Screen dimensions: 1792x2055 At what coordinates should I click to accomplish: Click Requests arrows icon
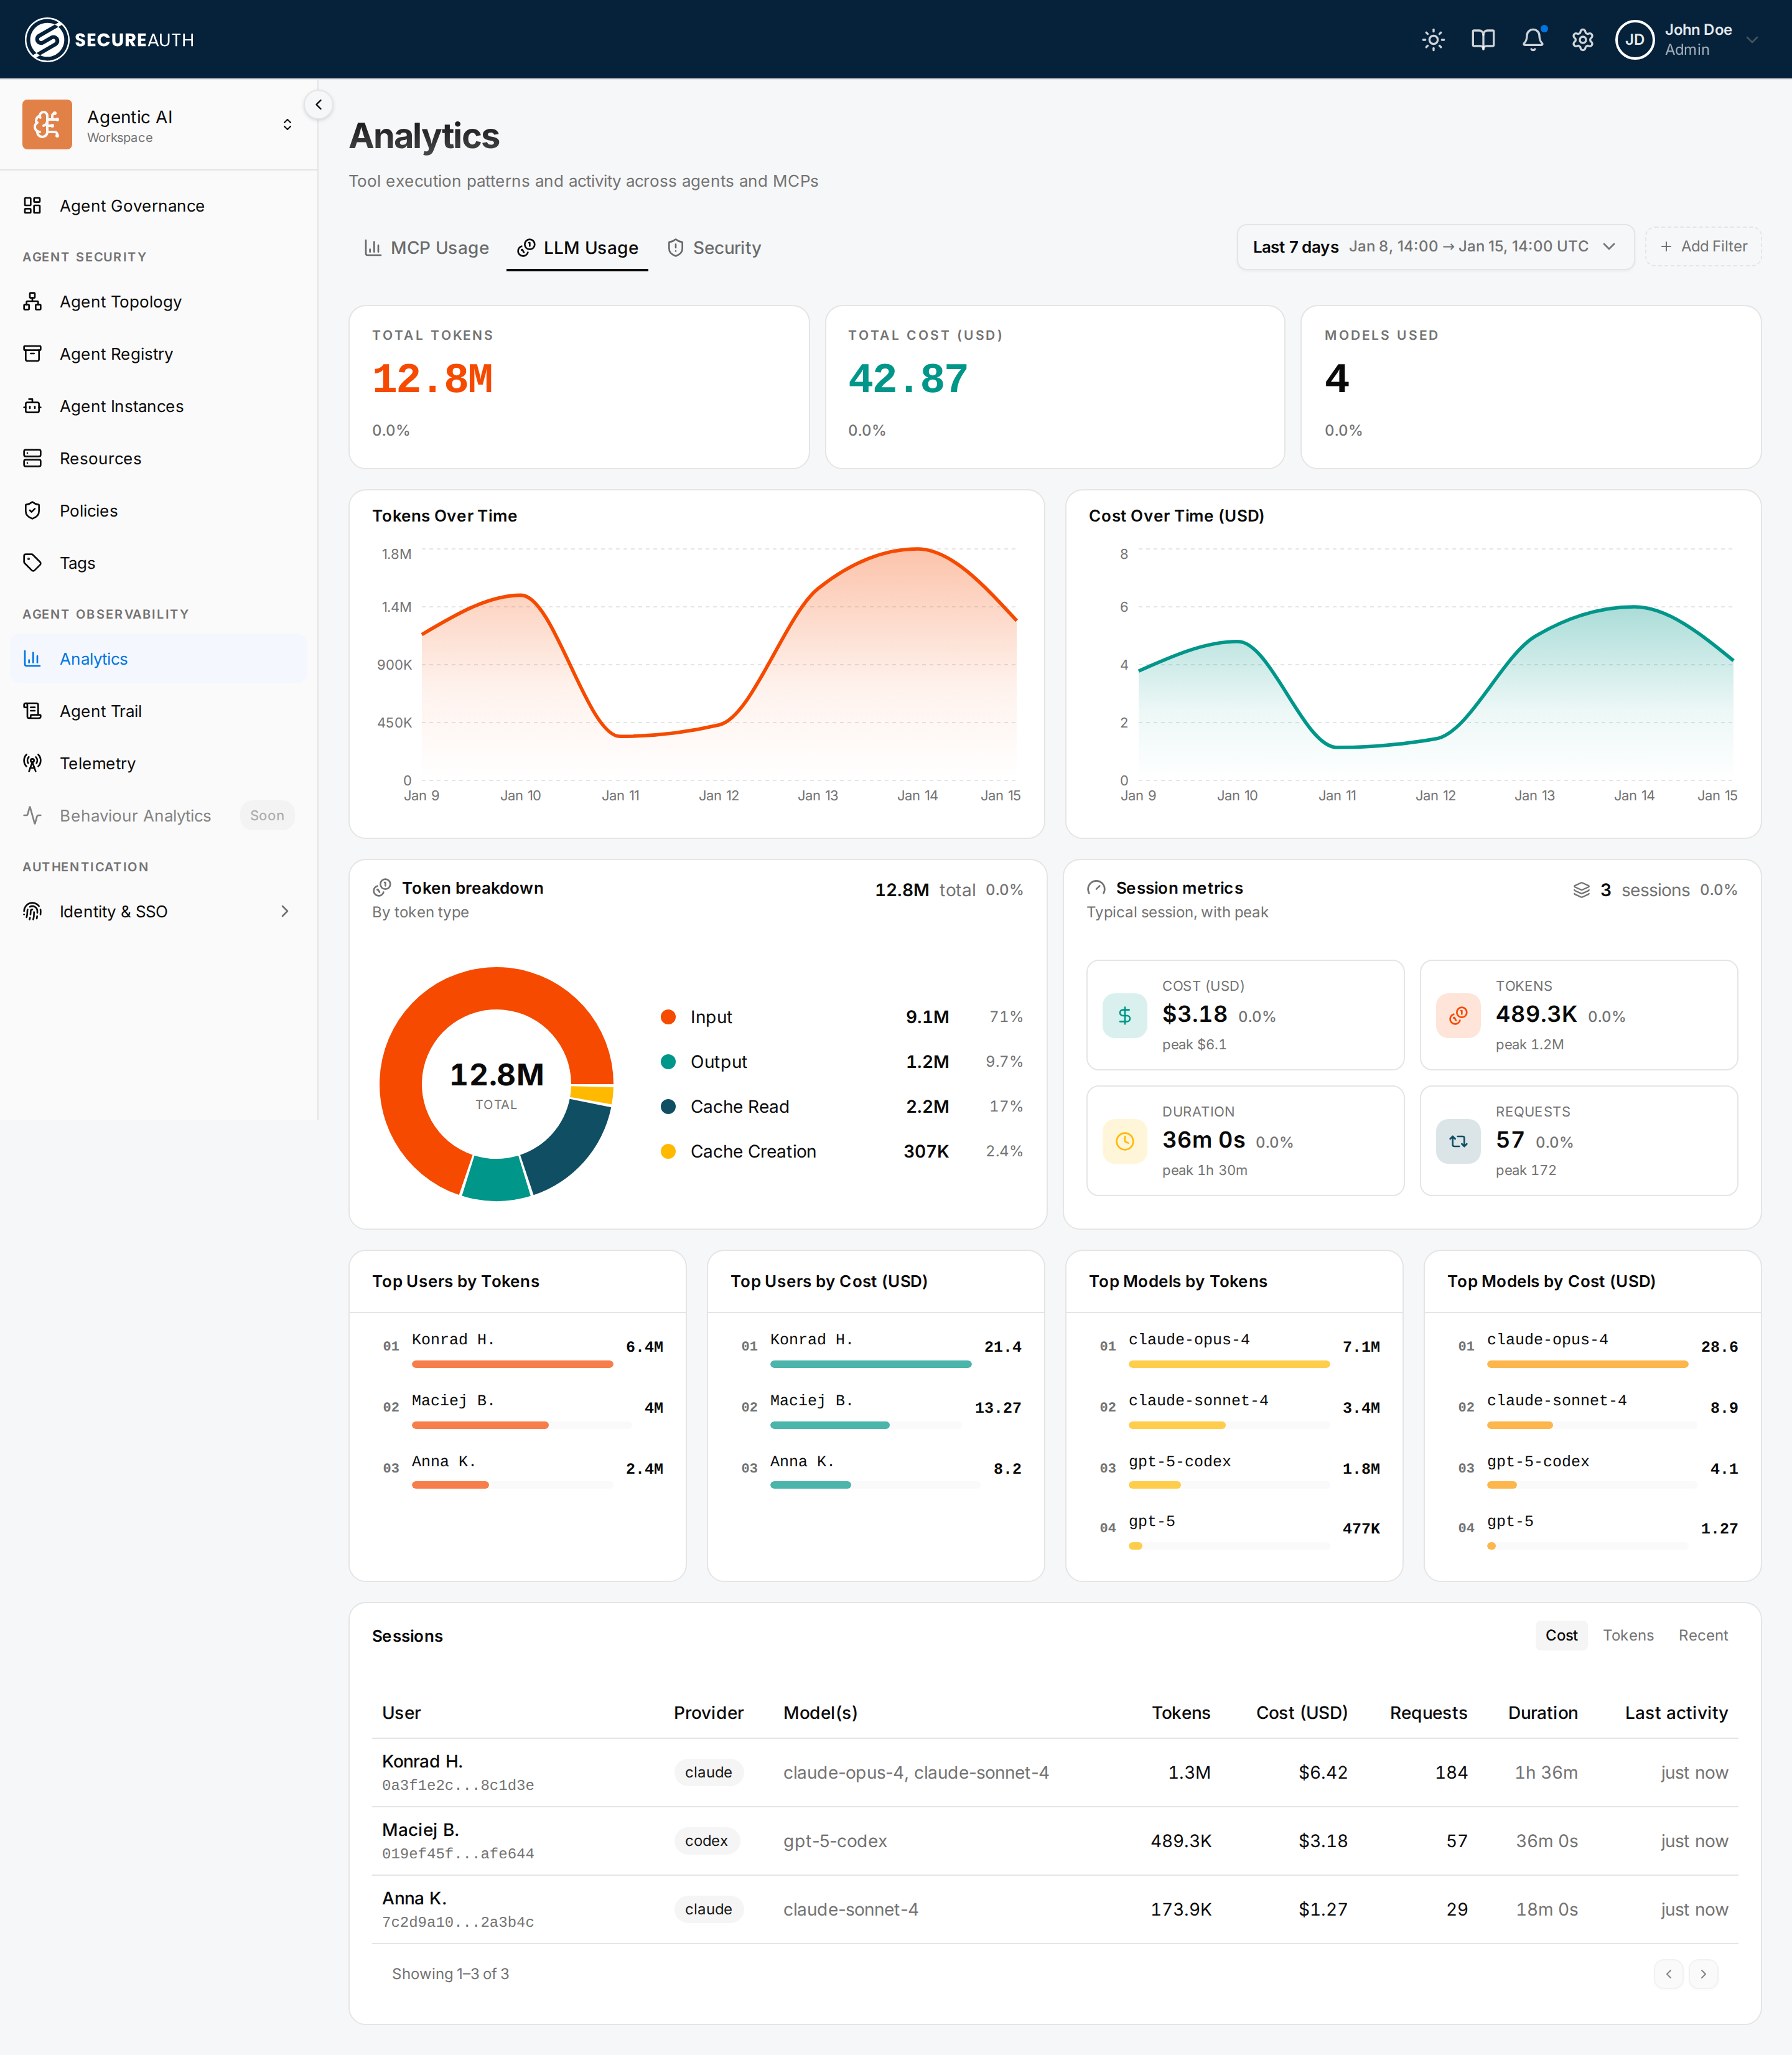(x=1458, y=1141)
